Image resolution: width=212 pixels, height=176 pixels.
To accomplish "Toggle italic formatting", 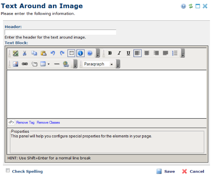I will click(119, 53).
